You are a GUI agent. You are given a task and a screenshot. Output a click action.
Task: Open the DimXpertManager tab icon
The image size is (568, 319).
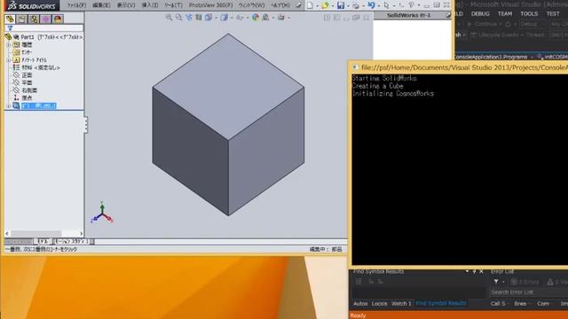pyautogui.click(x=45, y=19)
